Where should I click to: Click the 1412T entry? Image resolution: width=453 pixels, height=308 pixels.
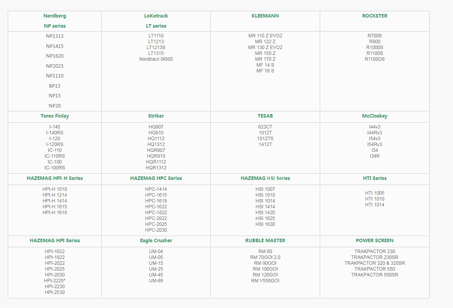pos(265,144)
